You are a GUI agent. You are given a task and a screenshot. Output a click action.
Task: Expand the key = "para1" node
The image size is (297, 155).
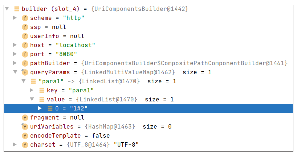click(32, 90)
